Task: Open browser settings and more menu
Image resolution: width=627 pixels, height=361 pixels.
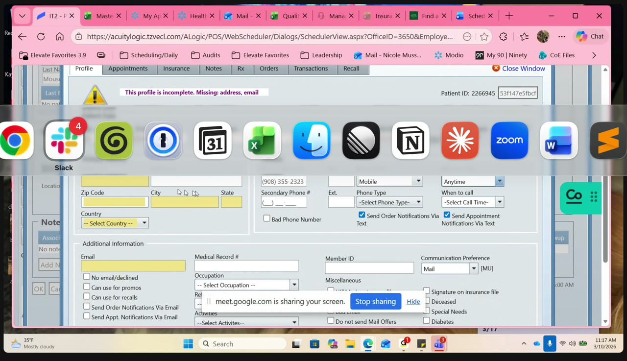Action: tap(561, 36)
